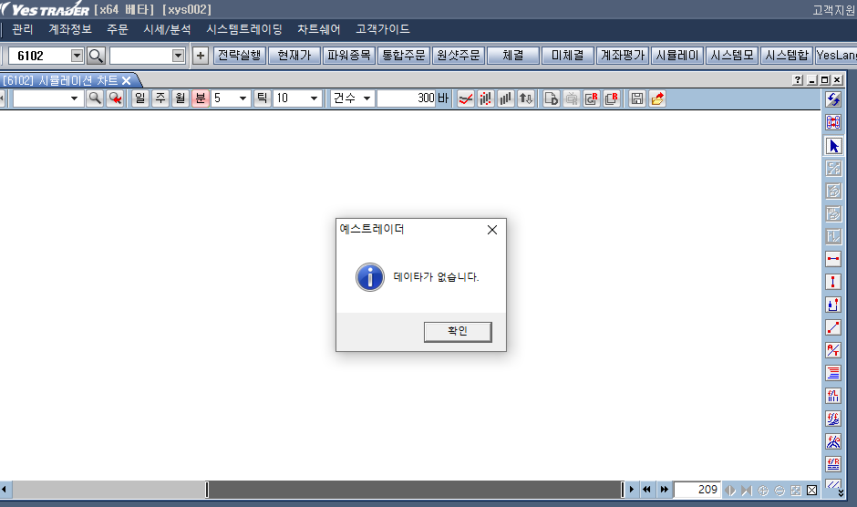Viewport: 857px width, 507px height.
Task: Click the horizontal chart scrollbar track
Action: [410, 490]
